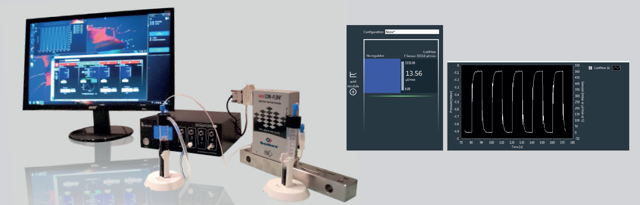Viewport: 640px width, 205px height.
Task: Open the CoriFlow S1 plot style icon
Action: click(x=616, y=68)
